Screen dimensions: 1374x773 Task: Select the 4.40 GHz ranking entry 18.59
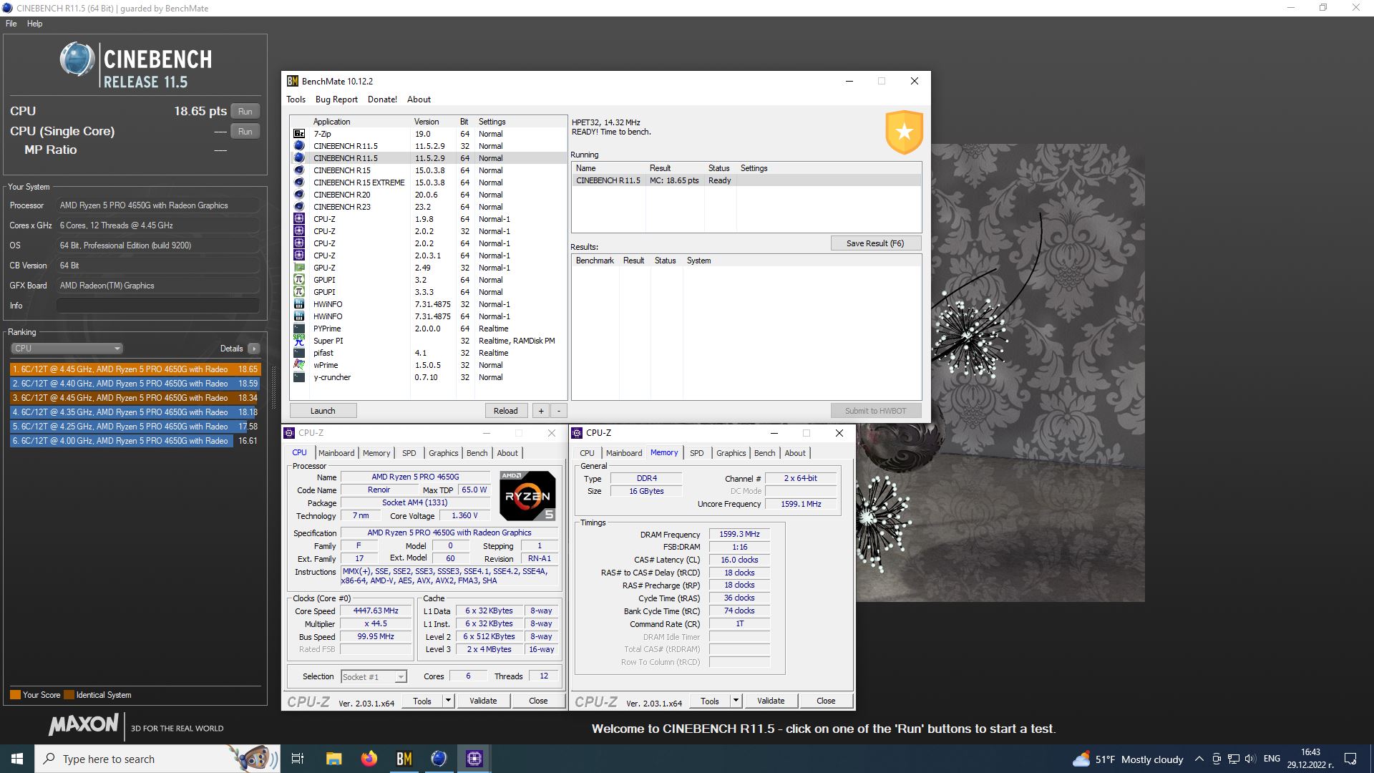point(135,384)
